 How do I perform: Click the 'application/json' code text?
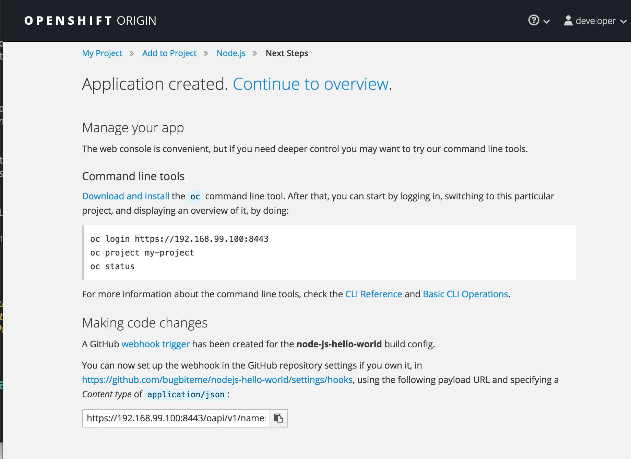point(186,395)
